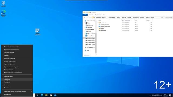This screenshot has height=97, width=173.
Task: Choose 'Параметры' in Win+X menu
Action: click(17, 79)
